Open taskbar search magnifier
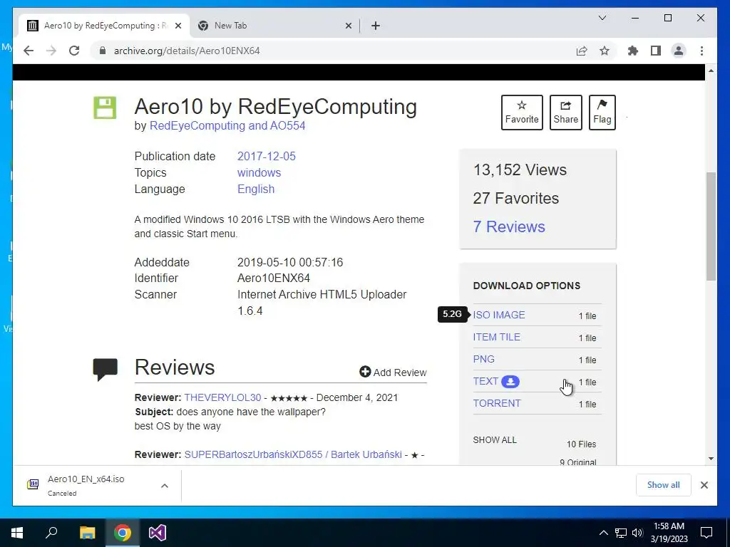Viewport: 730px width, 547px height. [x=51, y=533]
